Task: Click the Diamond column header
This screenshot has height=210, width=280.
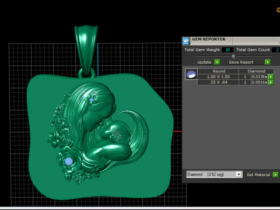Action: (256, 71)
